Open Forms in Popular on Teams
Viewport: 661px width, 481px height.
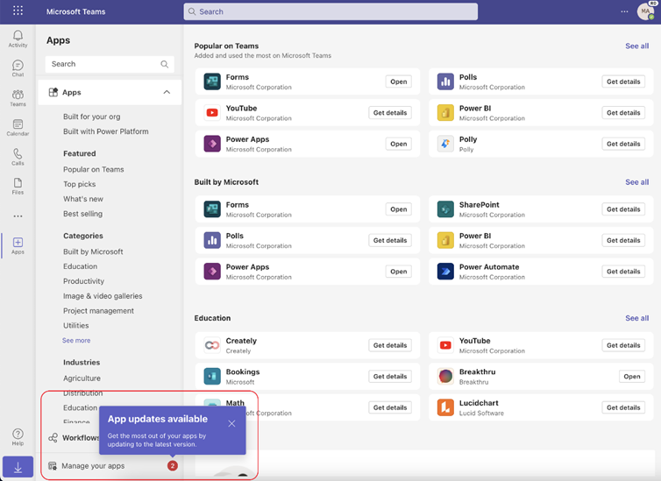pos(398,81)
